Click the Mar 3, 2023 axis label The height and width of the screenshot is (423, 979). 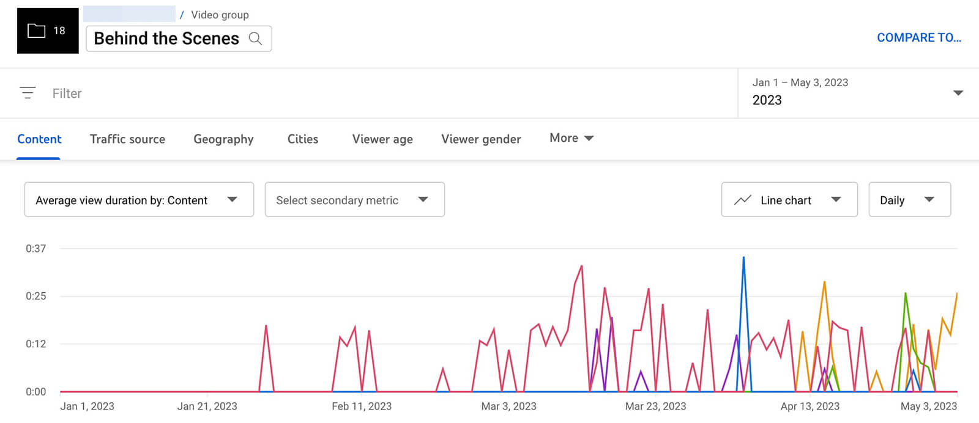pyautogui.click(x=508, y=406)
